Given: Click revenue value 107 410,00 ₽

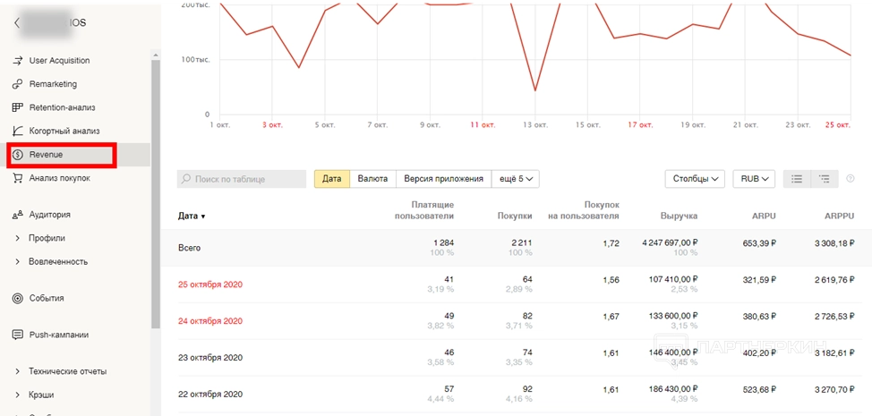Looking at the screenshot, I should 673,279.
